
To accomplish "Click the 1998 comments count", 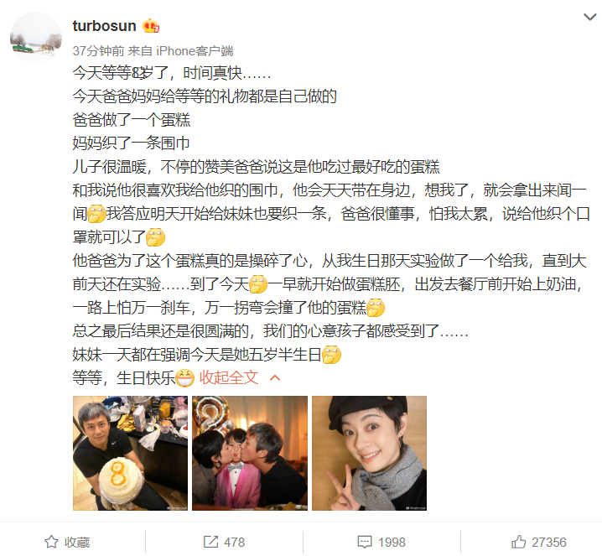I will [x=392, y=543].
